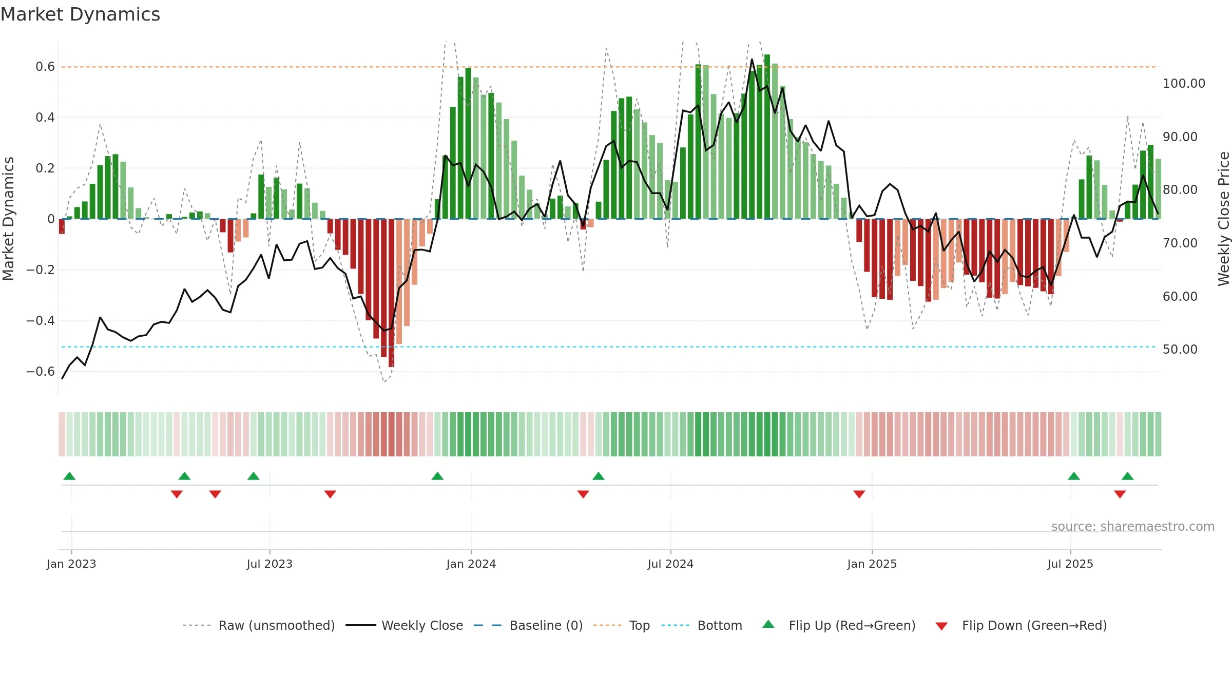Click the 0.6 left axis tick label

[x=45, y=67]
